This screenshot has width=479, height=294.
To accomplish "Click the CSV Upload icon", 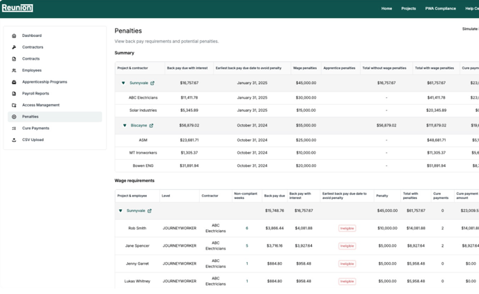I will [14, 140].
